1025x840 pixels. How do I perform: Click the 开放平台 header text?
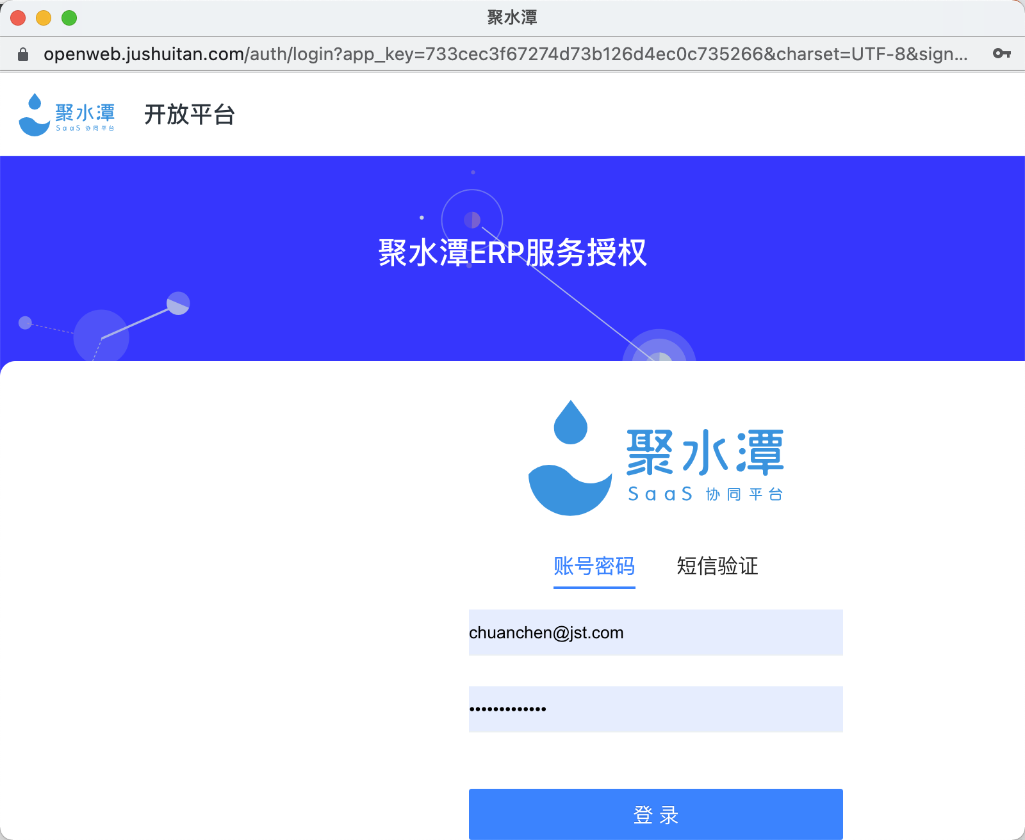pyautogui.click(x=190, y=115)
